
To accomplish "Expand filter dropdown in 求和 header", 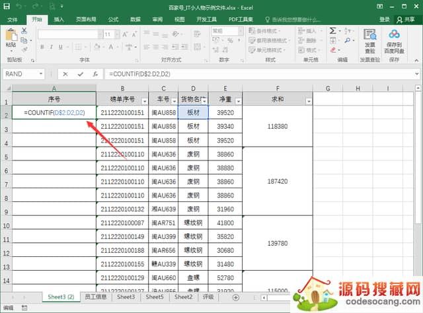I will click(x=308, y=100).
